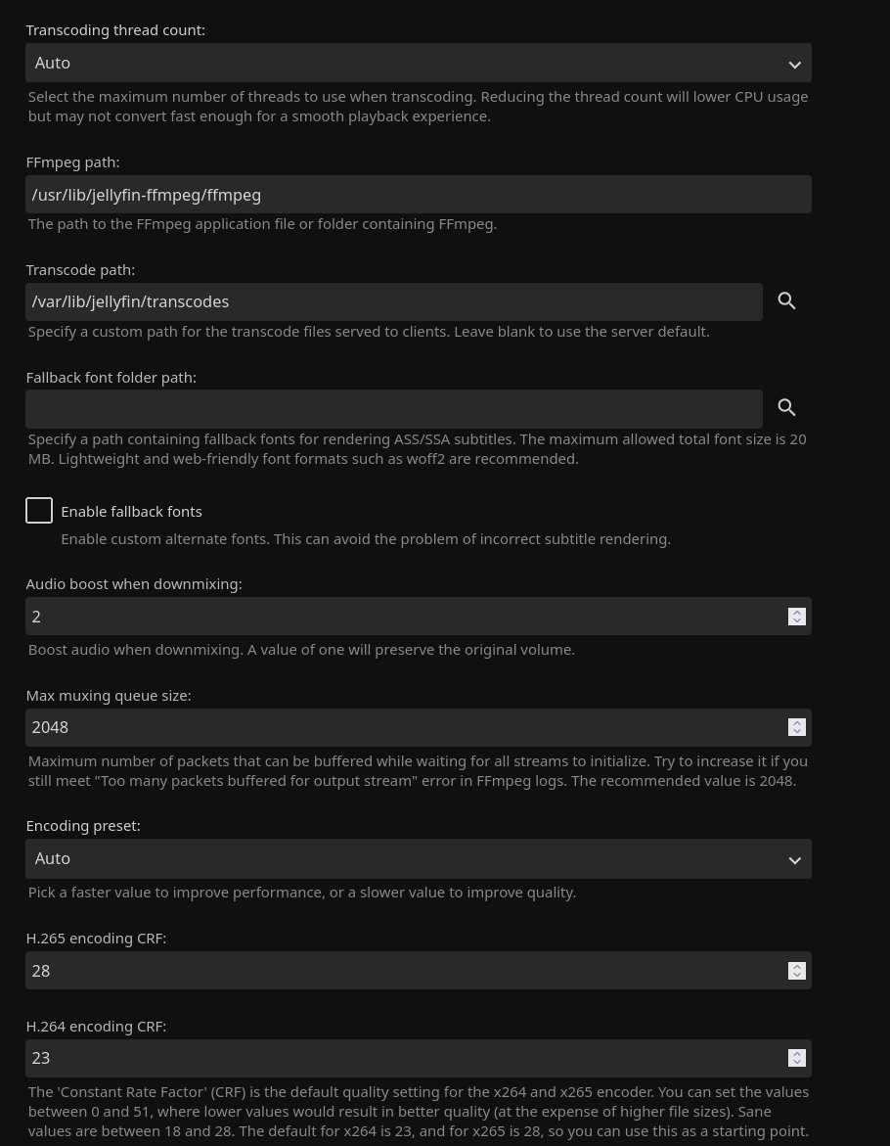Decrease Max muxing queue size
The width and height of the screenshot is (890, 1146).
click(x=797, y=732)
